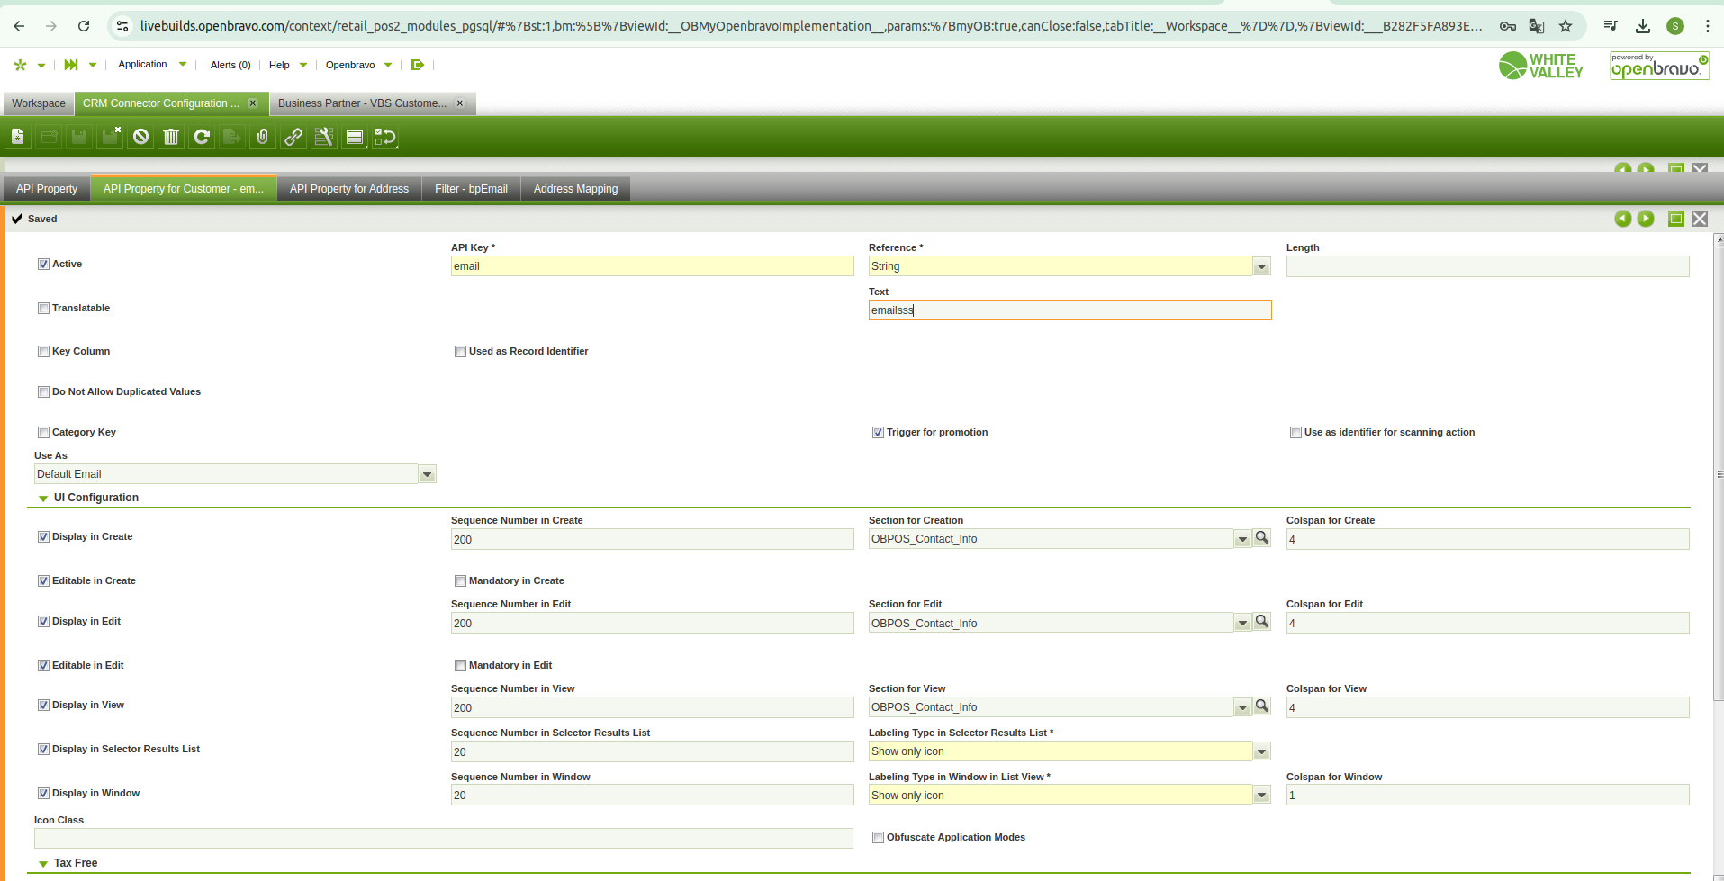Click the Refresh toolbar icon
Screen dimensions: 1724x881
(202, 137)
